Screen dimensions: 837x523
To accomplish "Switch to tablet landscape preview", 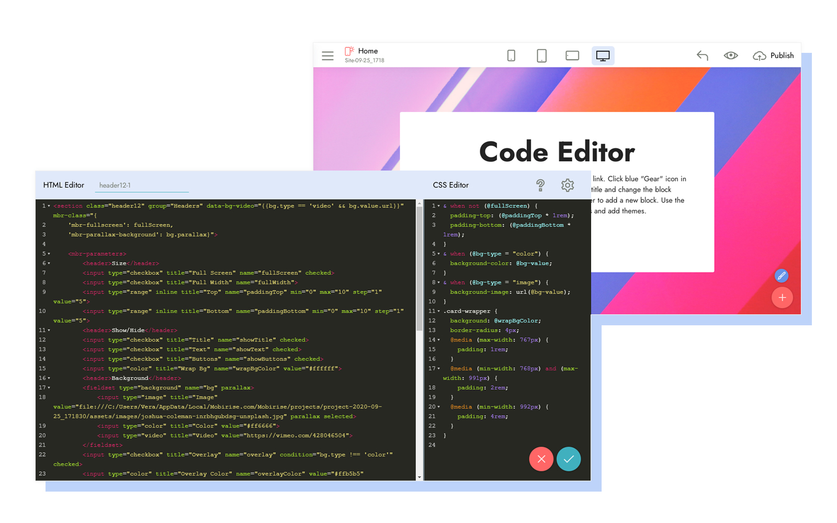I will click(572, 55).
